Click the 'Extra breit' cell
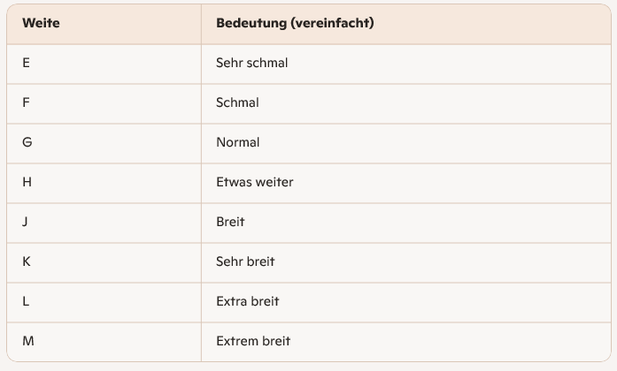Screen dimensions: 617x371 click(247, 301)
